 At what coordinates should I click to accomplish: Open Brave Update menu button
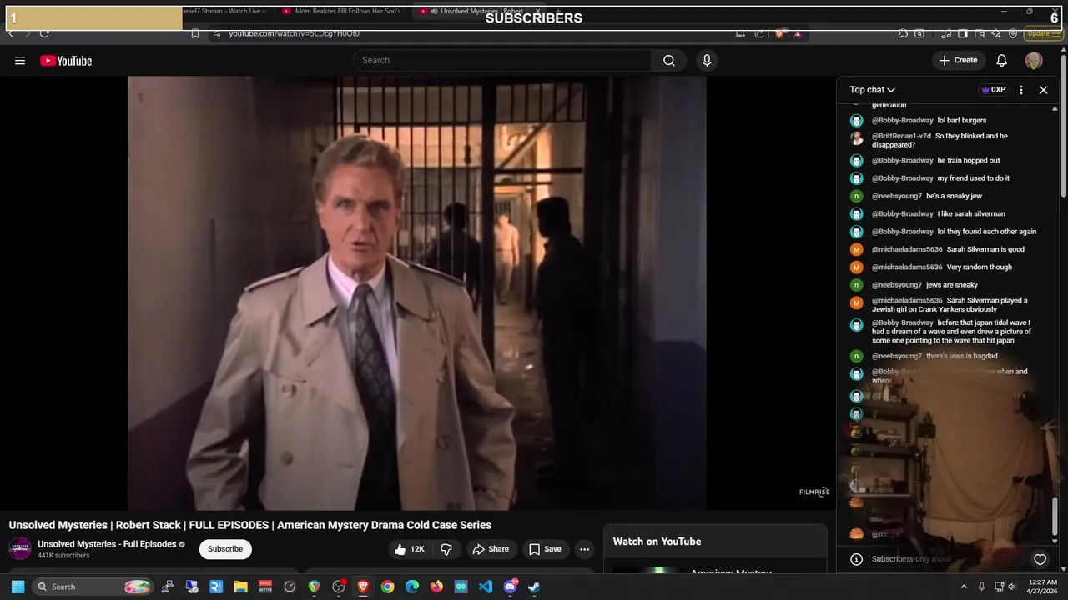[1044, 33]
